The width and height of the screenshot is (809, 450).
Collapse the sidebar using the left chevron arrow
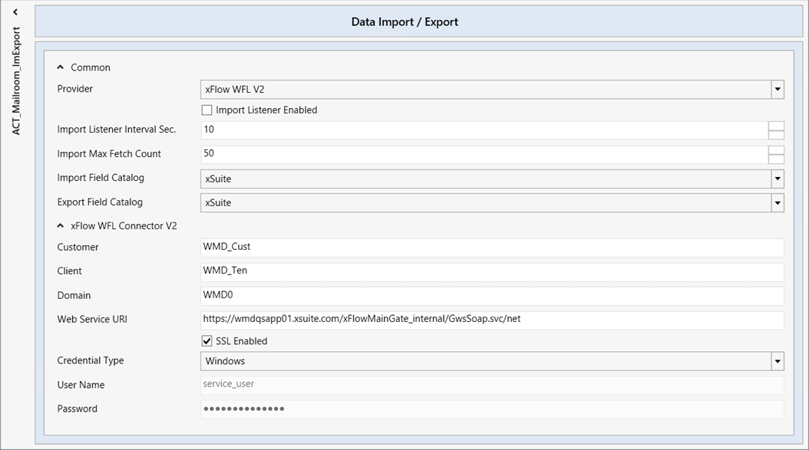tap(15, 11)
